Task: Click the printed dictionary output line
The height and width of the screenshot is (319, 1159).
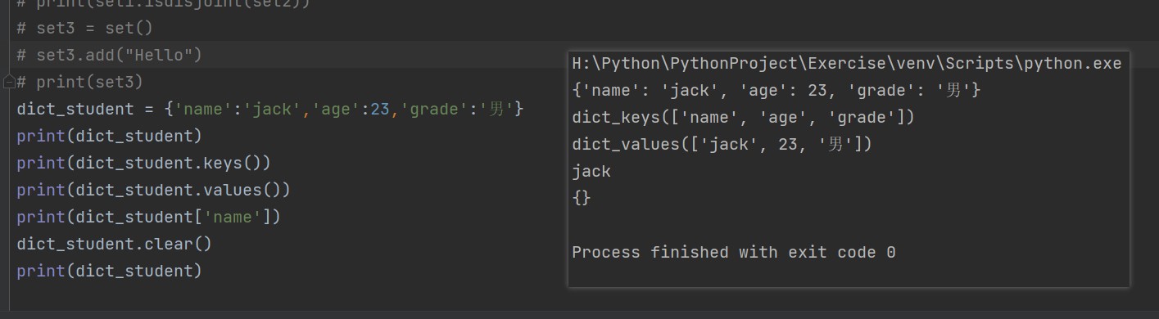Action: pyautogui.click(x=776, y=90)
